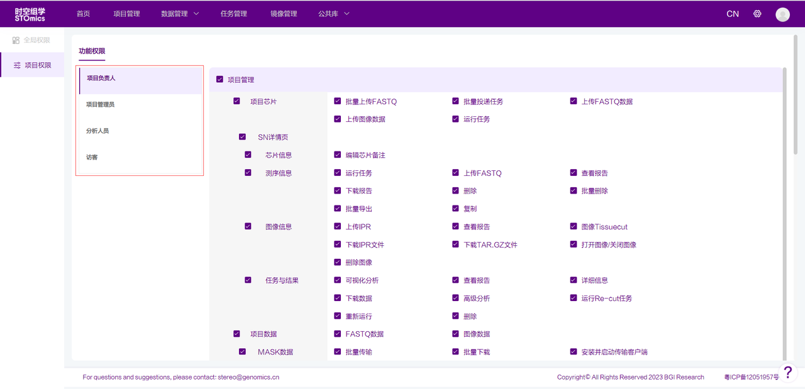Image resolution: width=805 pixels, height=389 pixels.
Task: Disable the 图像Tissuecut permission checkbox
Action: click(574, 226)
